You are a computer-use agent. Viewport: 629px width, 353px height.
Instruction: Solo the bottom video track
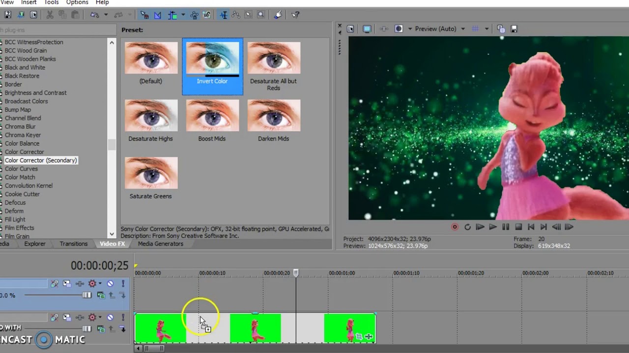123,318
